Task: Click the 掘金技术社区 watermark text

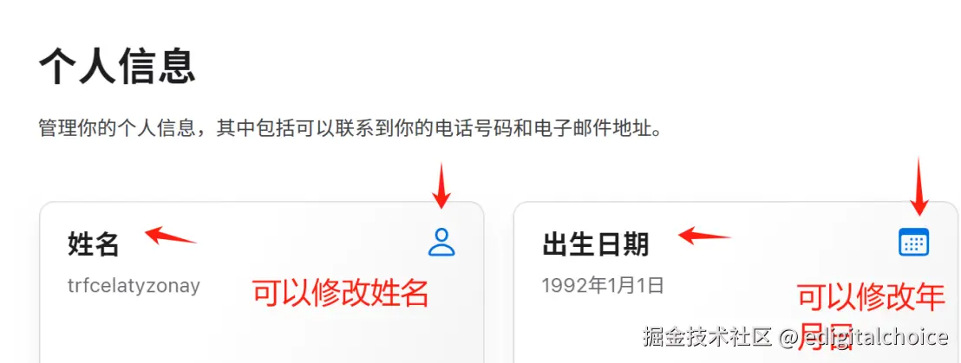Action: (x=707, y=337)
